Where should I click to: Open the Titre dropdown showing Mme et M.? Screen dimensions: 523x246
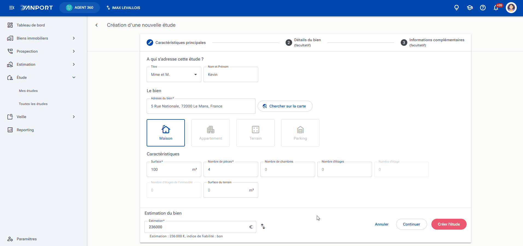pos(174,74)
